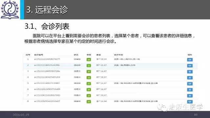Click the 会诊编号 column header
Image resolution: width=210 pixels, height=118 pixels.
[38, 55]
